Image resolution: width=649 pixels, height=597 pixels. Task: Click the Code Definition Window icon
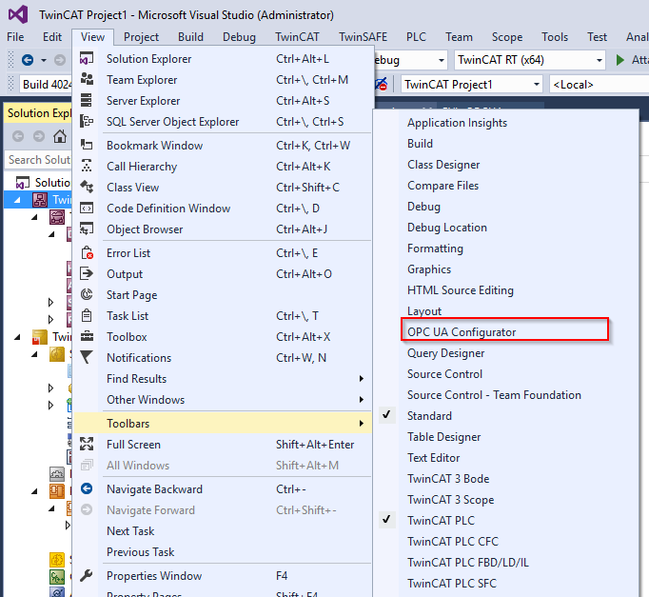coord(87,208)
